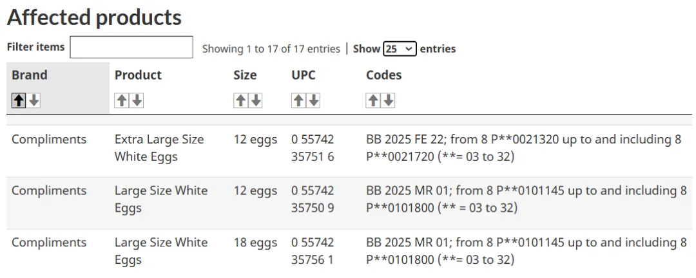Viewport: 696px width, 278px height.
Task: Sort Codes column ascending arrow
Action: click(x=373, y=100)
